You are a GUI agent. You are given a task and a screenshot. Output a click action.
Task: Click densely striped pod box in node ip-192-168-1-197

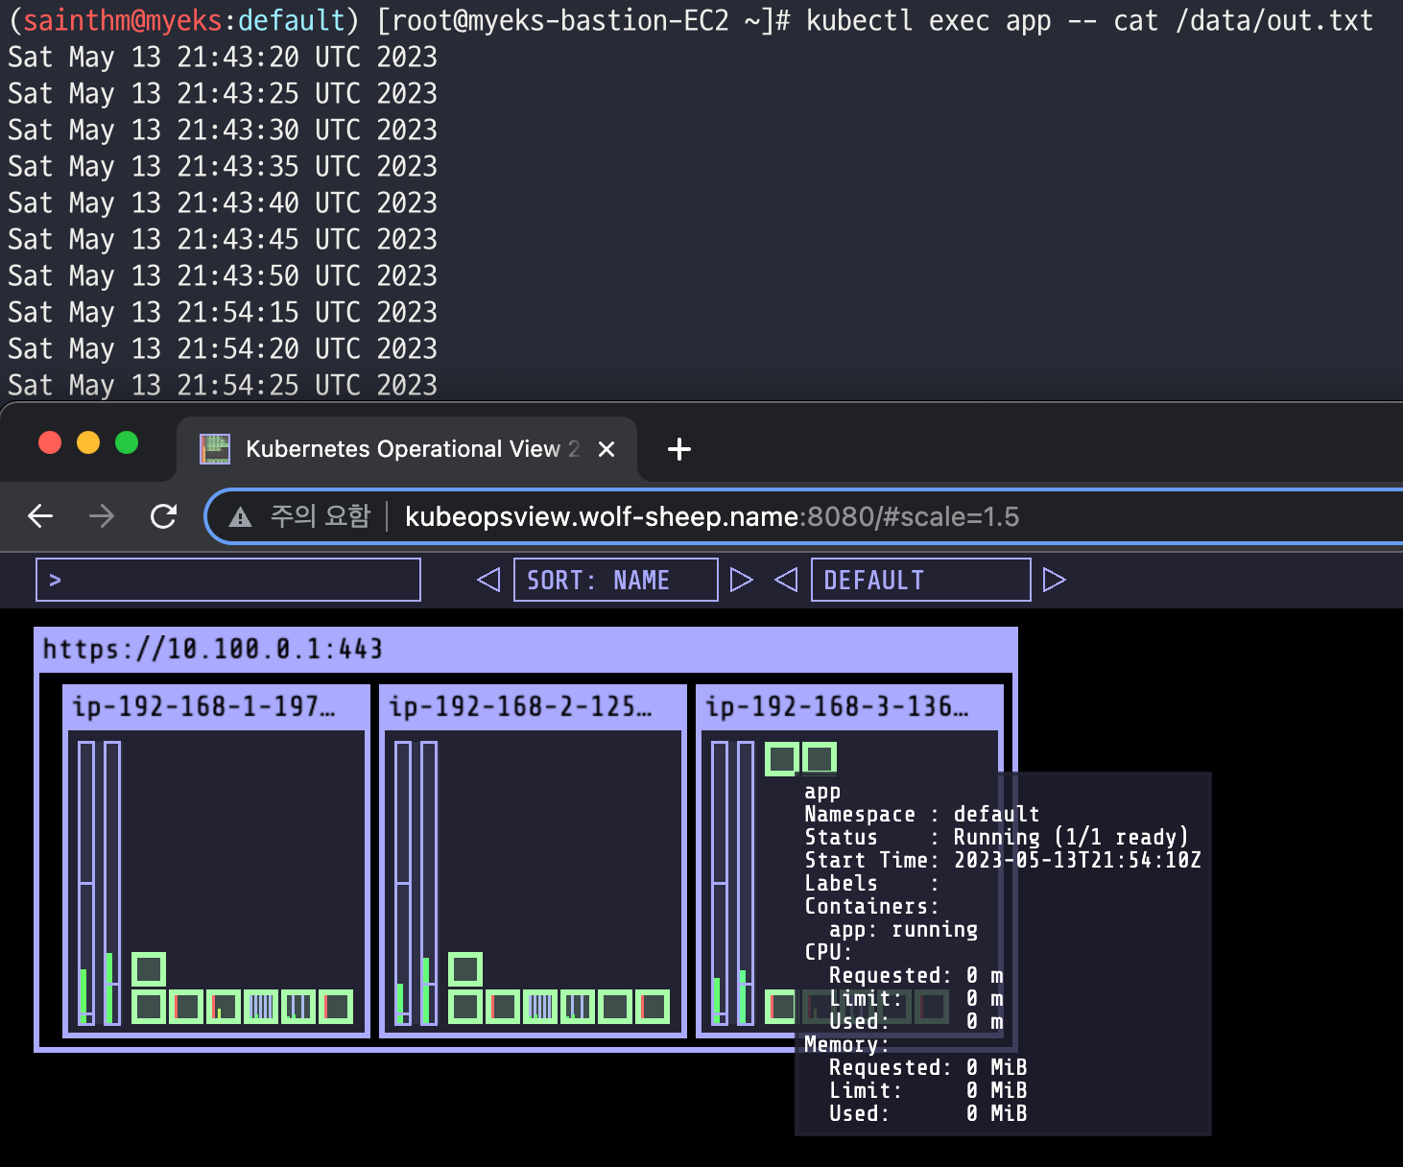pyautogui.click(x=261, y=1007)
